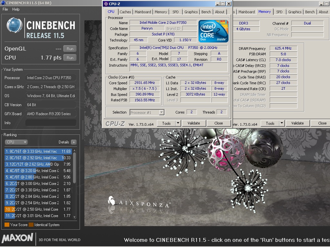This screenshot has width=330, height=247.
Task: Click the Core Speed value 2931.65 MHz
Action: click(x=145, y=83)
